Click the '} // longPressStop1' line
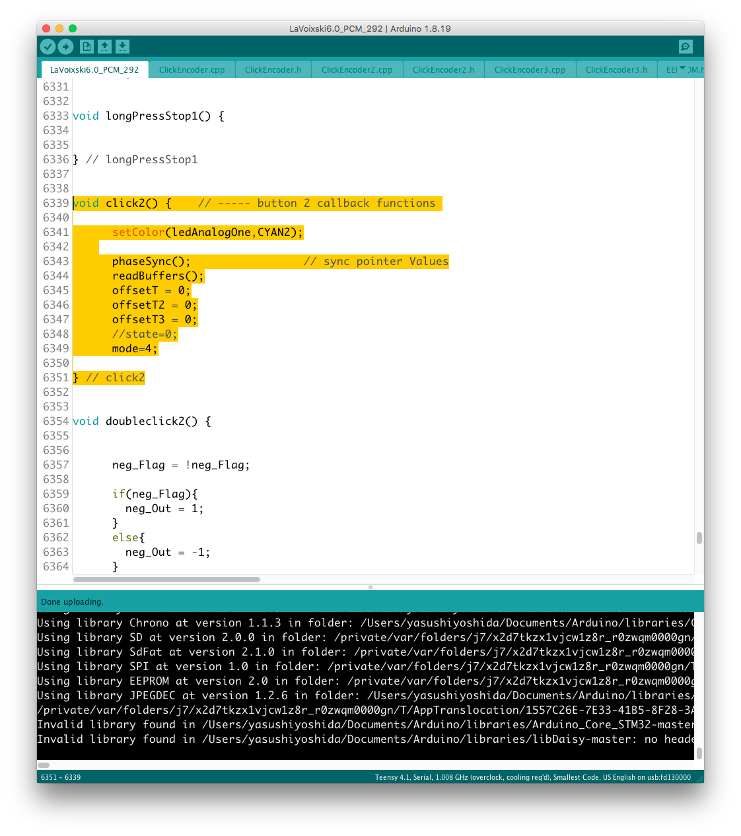 click(x=135, y=159)
